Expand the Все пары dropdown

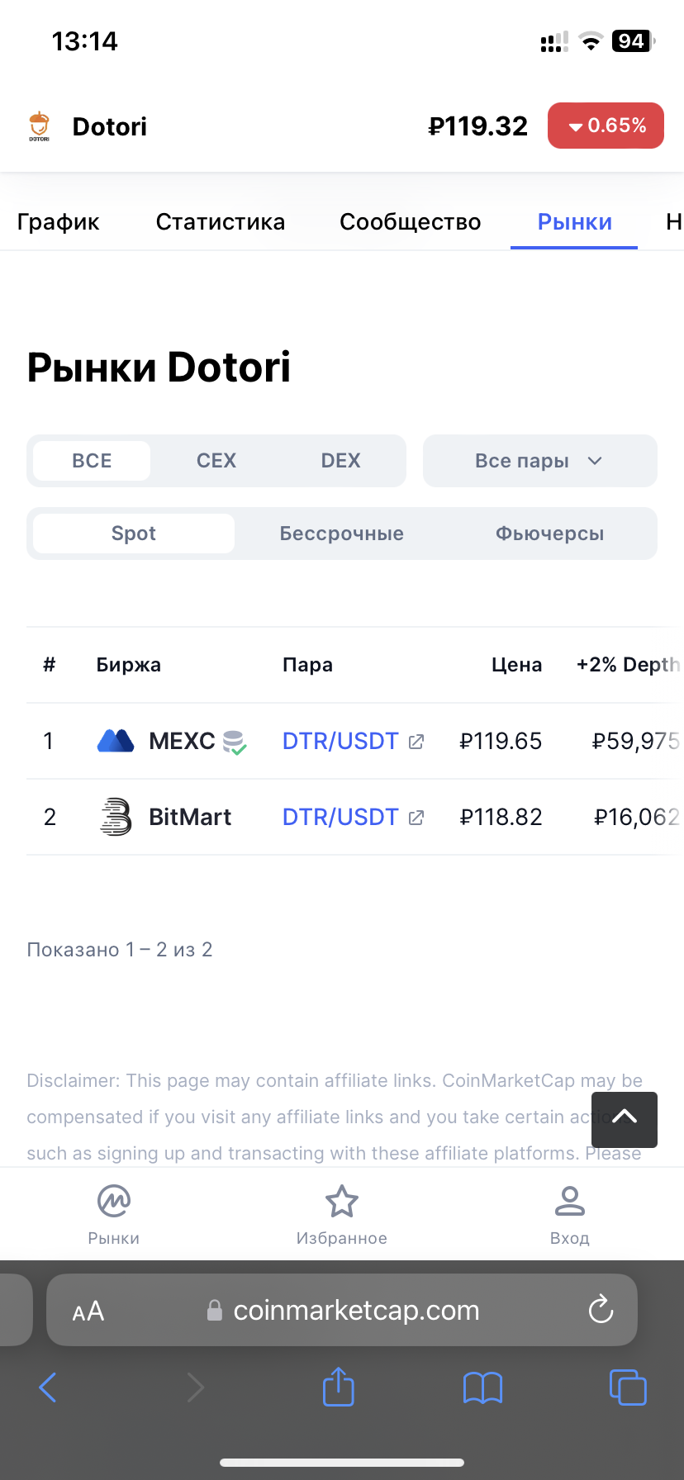(x=540, y=461)
